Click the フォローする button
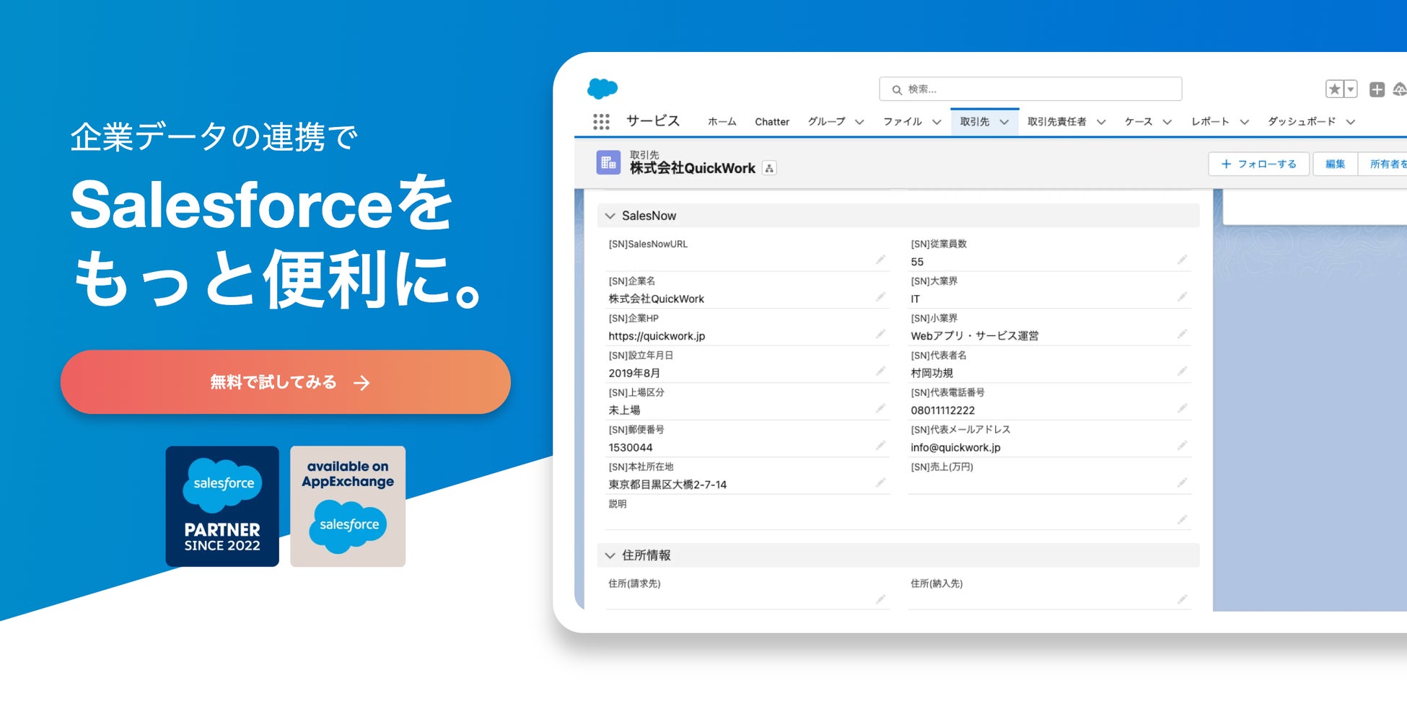This screenshot has width=1407, height=701. 1258,164
